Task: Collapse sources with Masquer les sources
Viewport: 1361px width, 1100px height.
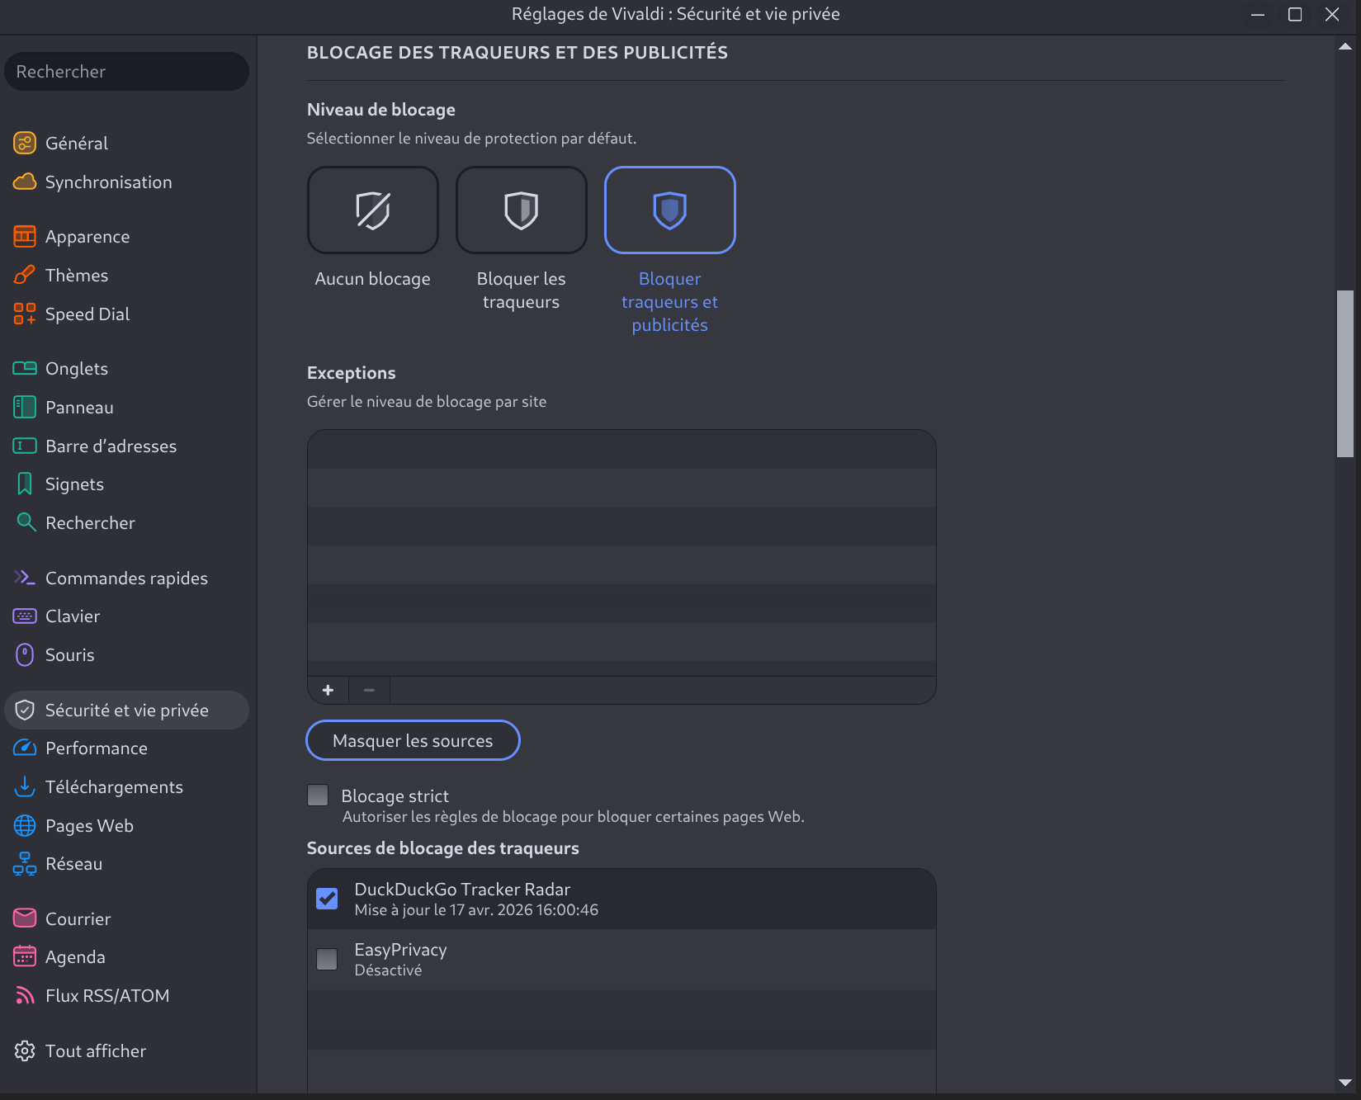Action: pyautogui.click(x=413, y=740)
